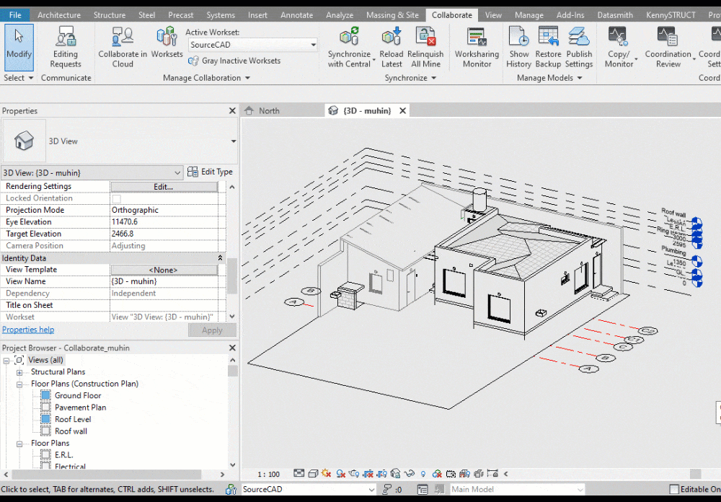Toggle Crop View in view bar
The width and height of the screenshot is (721, 502).
tap(368, 473)
